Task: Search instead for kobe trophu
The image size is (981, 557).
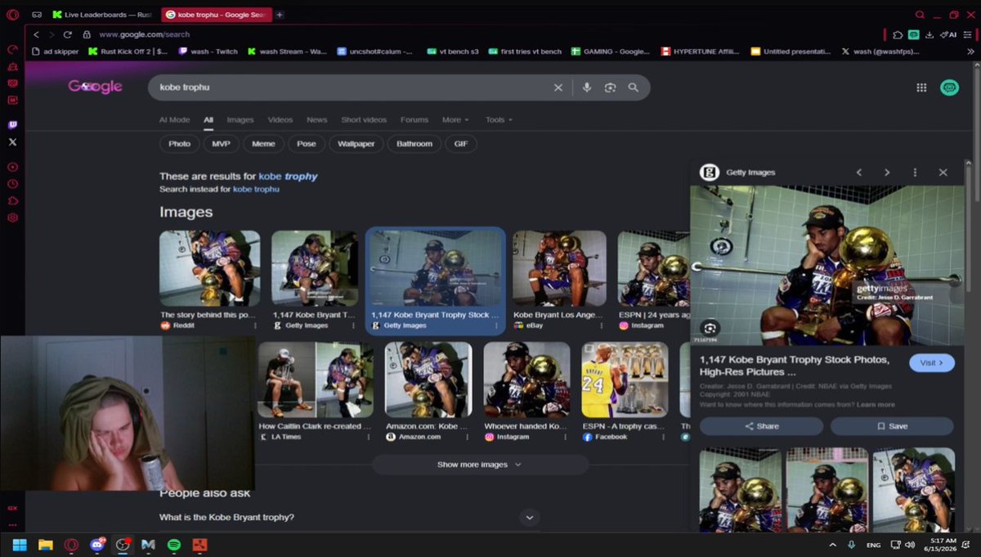Action: 256,189
